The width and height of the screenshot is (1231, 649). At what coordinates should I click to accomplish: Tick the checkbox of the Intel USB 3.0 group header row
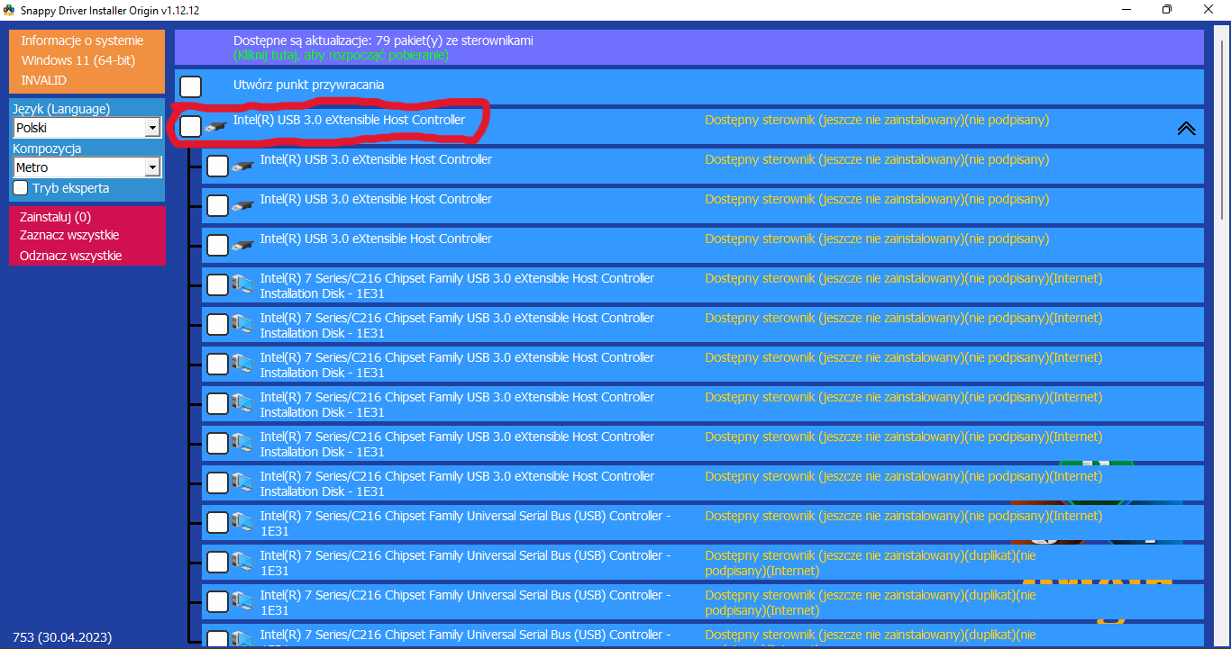190,126
